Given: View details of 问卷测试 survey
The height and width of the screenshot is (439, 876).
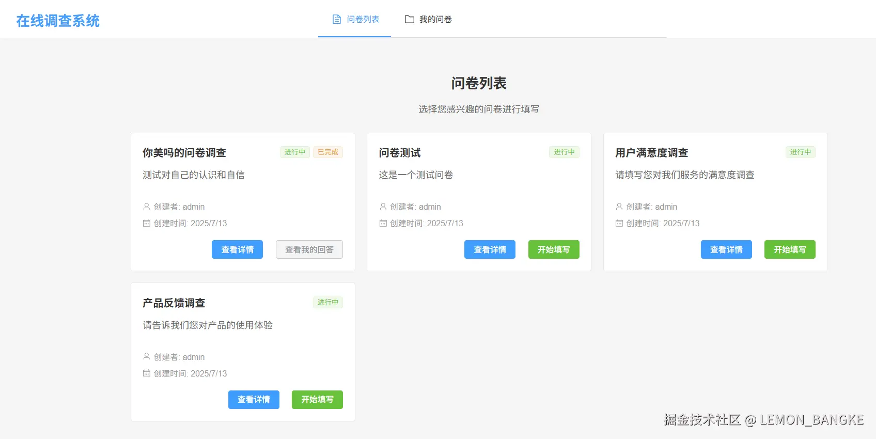Looking at the screenshot, I should (x=490, y=249).
